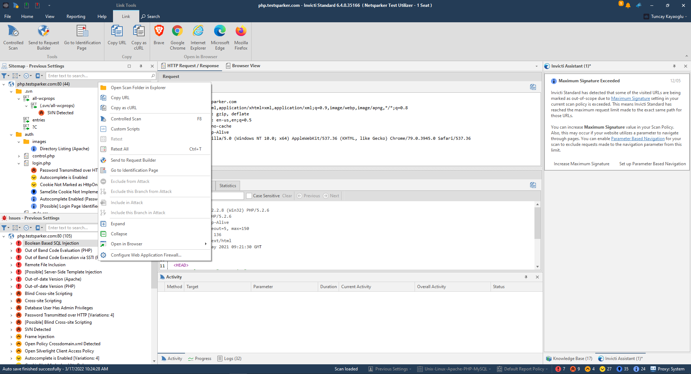691x374 pixels.
Task: Choose Configure Web Application Firewall
Action: [x=155, y=255]
